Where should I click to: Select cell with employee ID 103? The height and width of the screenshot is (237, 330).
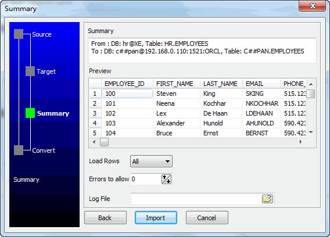pos(127,123)
